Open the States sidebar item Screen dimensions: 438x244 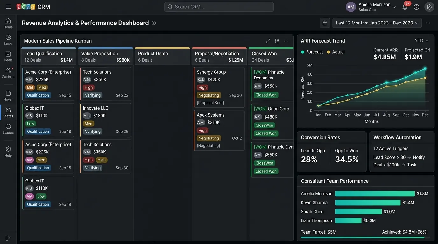point(8,112)
